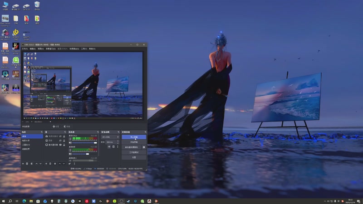Open File Explorer from the taskbar
363x204 pixels.
(31, 201)
